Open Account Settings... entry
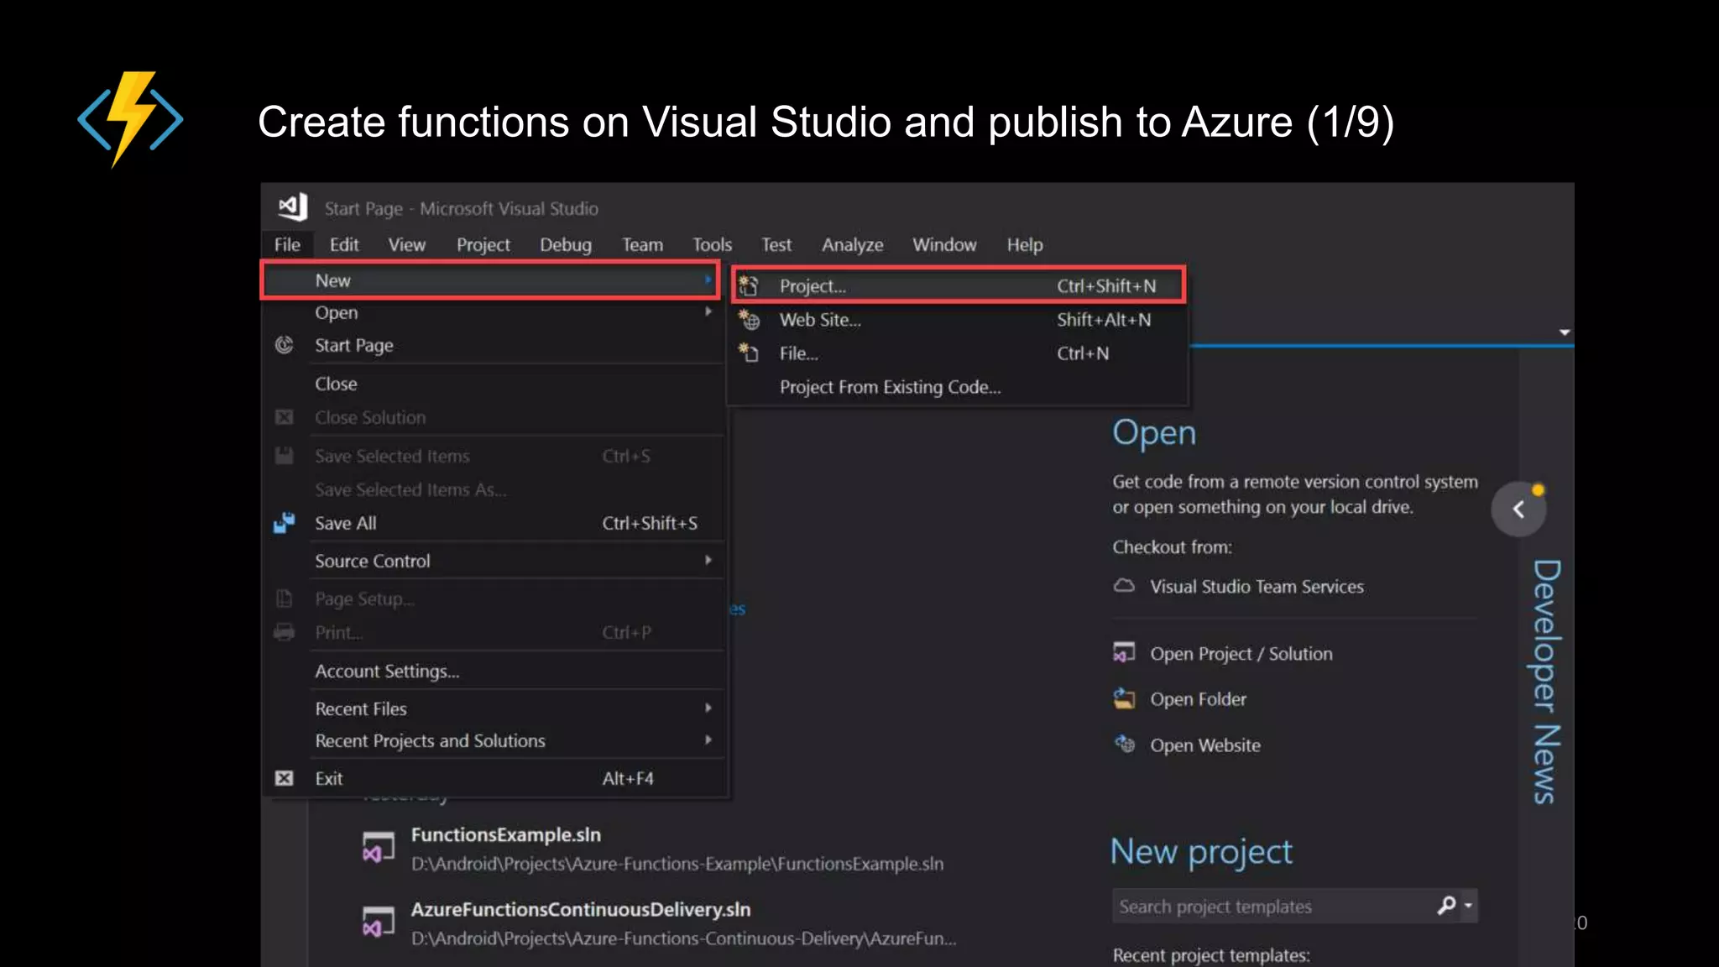 [x=495, y=671]
